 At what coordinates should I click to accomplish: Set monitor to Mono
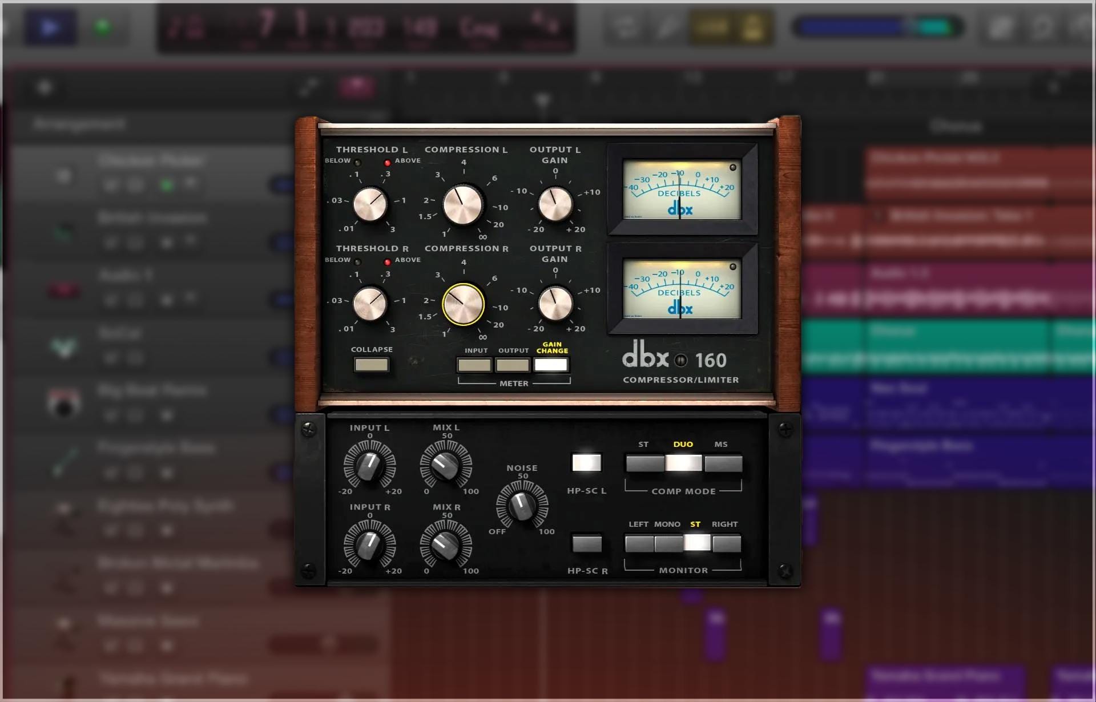(x=668, y=543)
